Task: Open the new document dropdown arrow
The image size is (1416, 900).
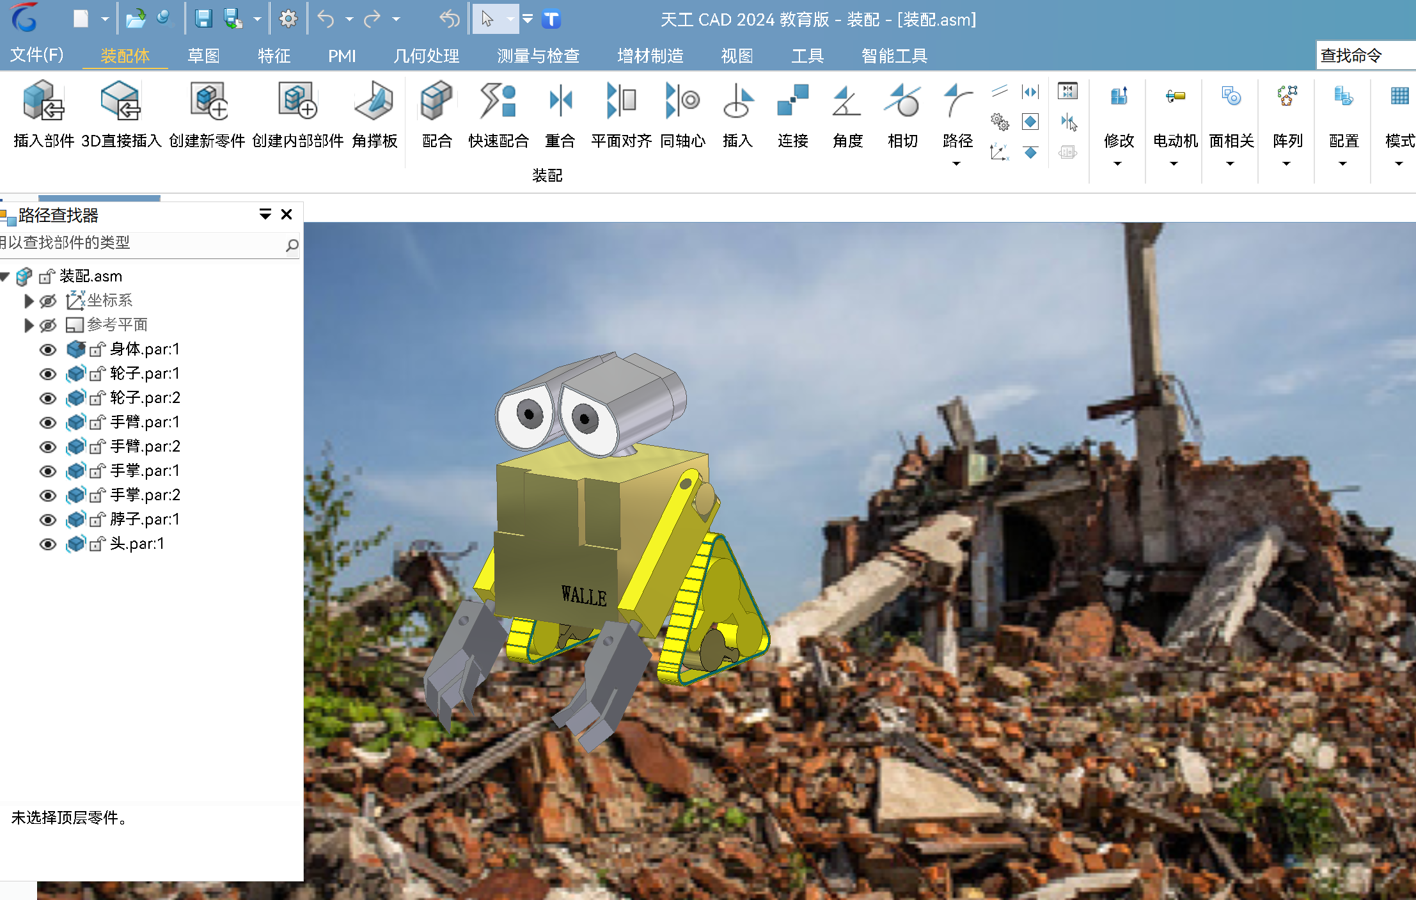Action: (105, 19)
